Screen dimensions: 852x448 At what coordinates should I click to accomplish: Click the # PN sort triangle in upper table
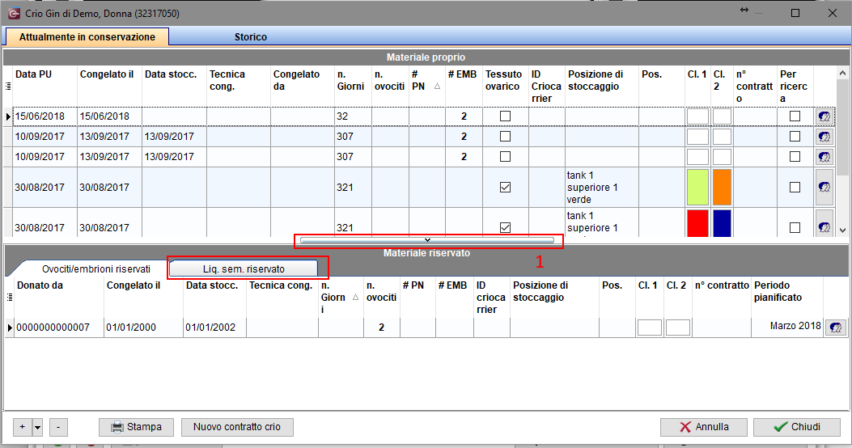point(437,87)
